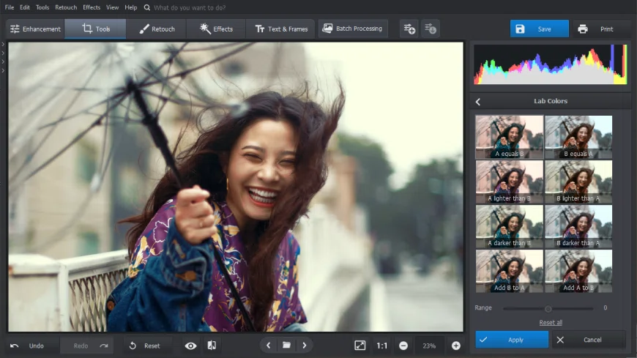This screenshot has height=358, width=637.
Task: Click the 'What do you want to do?' search field
Action: (x=190, y=8)
